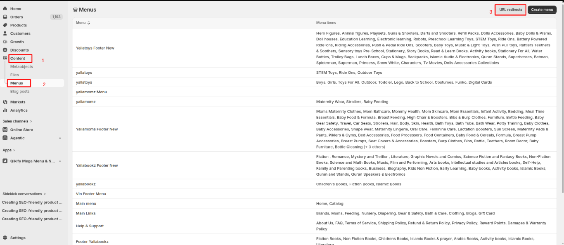564x245 pixels.
Task: Open the Markets section
Action: (x=18, y=102)
